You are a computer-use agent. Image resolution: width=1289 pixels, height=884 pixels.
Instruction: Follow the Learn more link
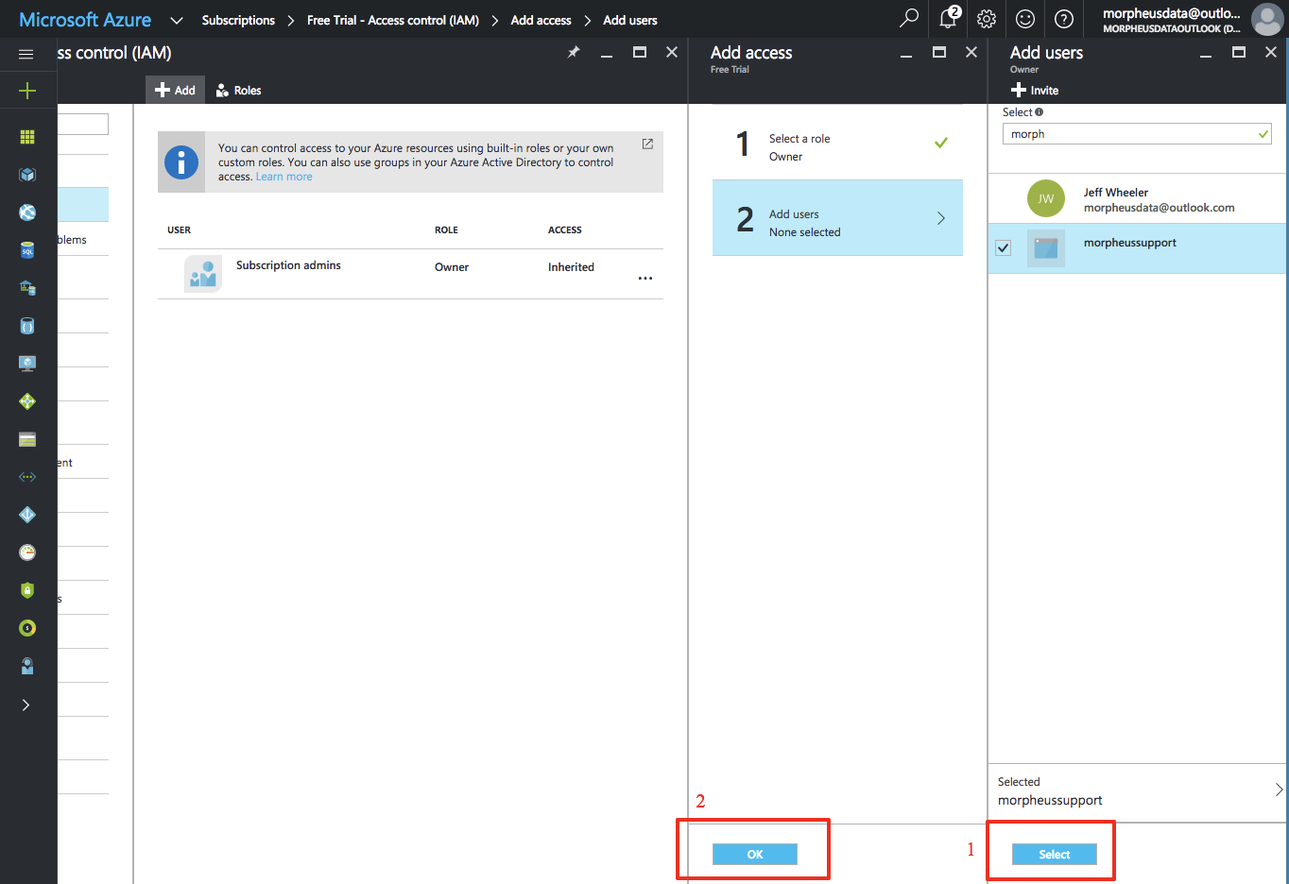[x=284, y=177]
